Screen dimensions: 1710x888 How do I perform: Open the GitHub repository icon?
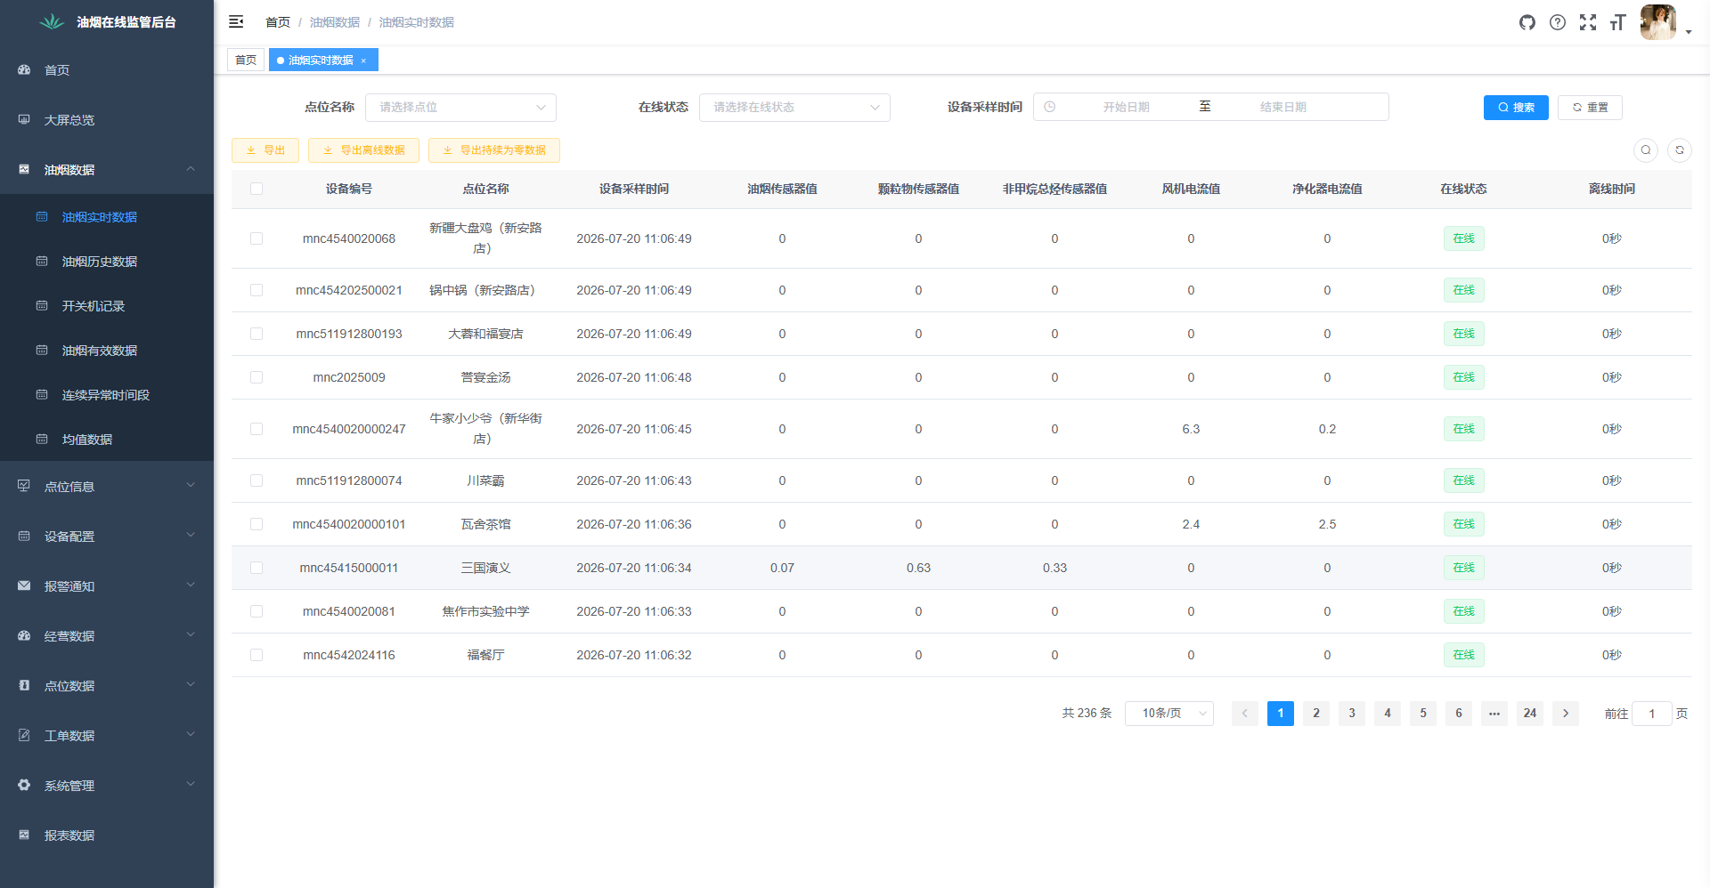[1527, 22]
